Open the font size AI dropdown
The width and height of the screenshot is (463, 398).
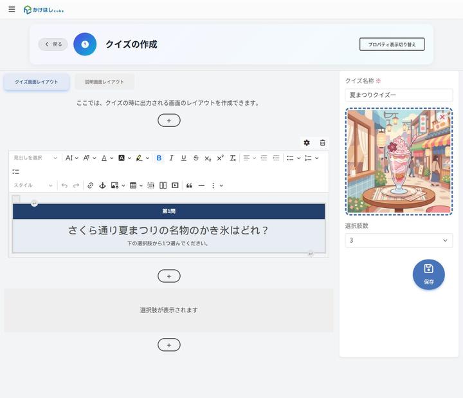[72, 158]
